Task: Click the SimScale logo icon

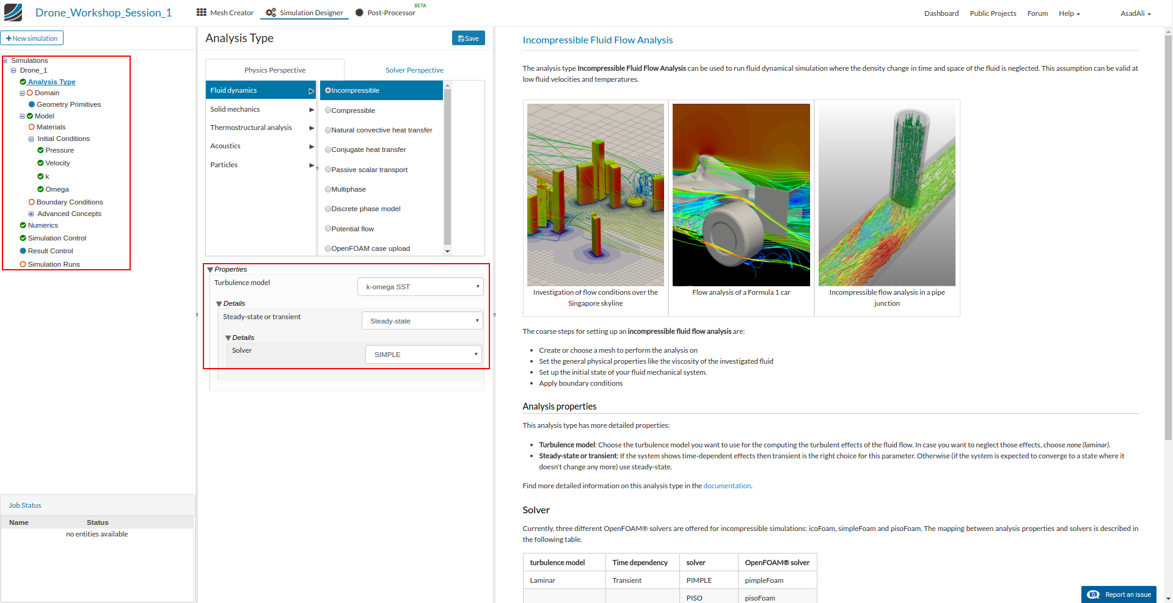Action: (13, 12)
